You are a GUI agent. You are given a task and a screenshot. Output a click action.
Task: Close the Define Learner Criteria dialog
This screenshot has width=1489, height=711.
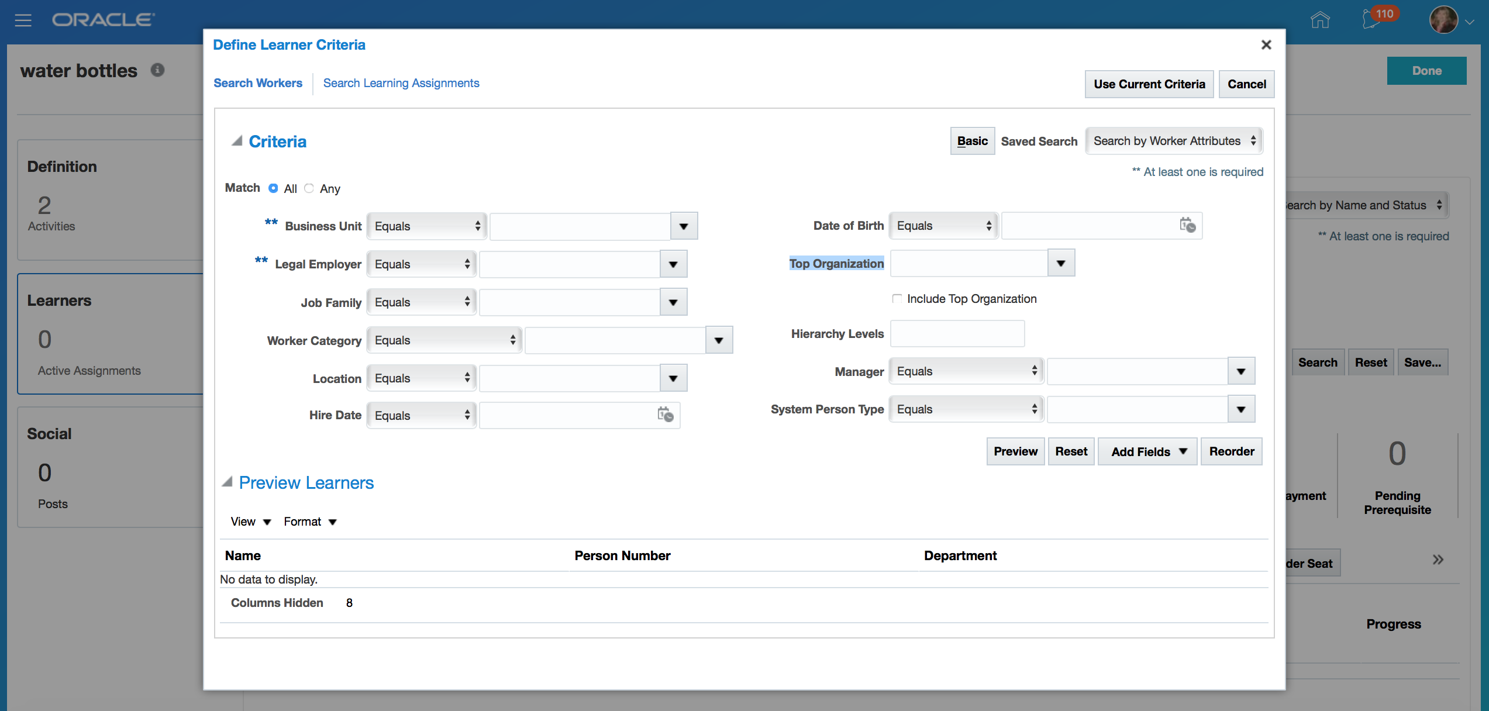[1266, 45]
